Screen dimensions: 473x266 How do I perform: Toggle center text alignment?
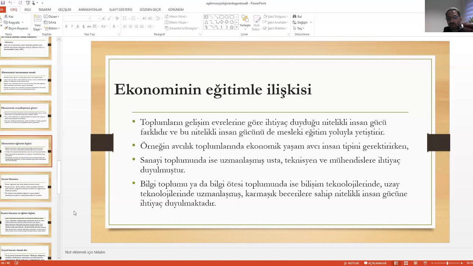(130, 26)
